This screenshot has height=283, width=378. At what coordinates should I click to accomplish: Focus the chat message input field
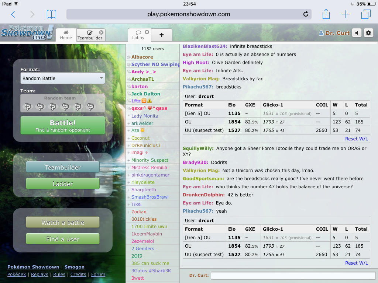pyautogui.click(x=293, y=275)
